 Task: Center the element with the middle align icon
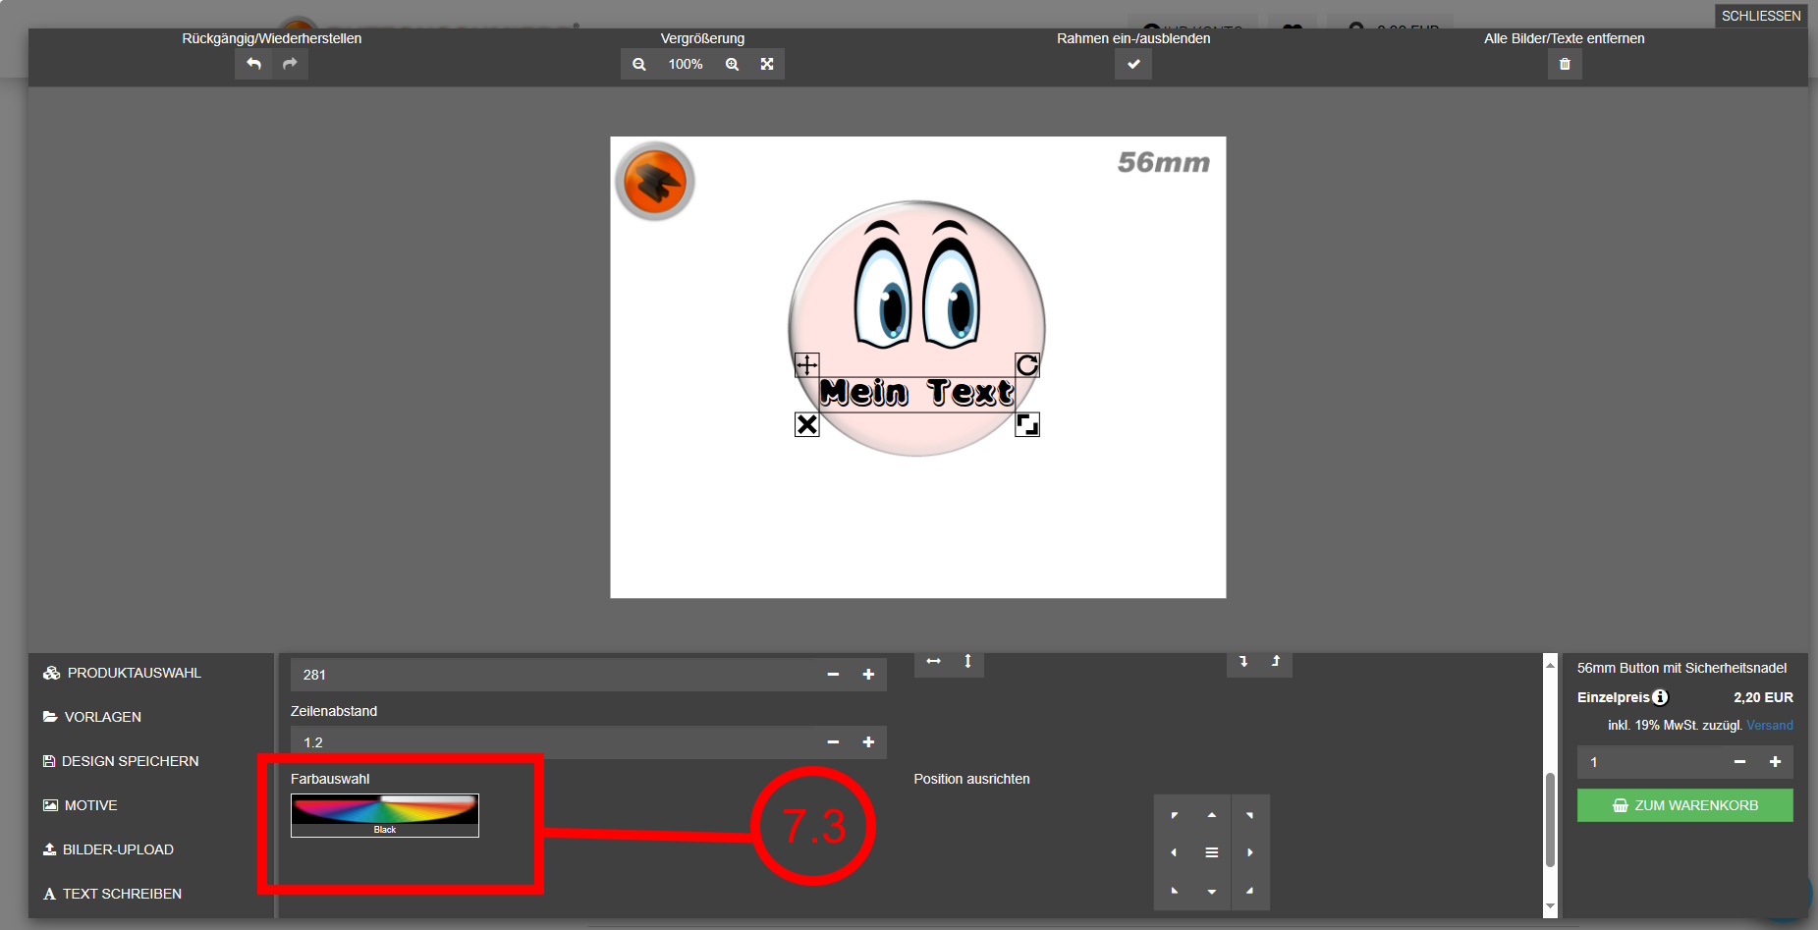point(1212,852)
